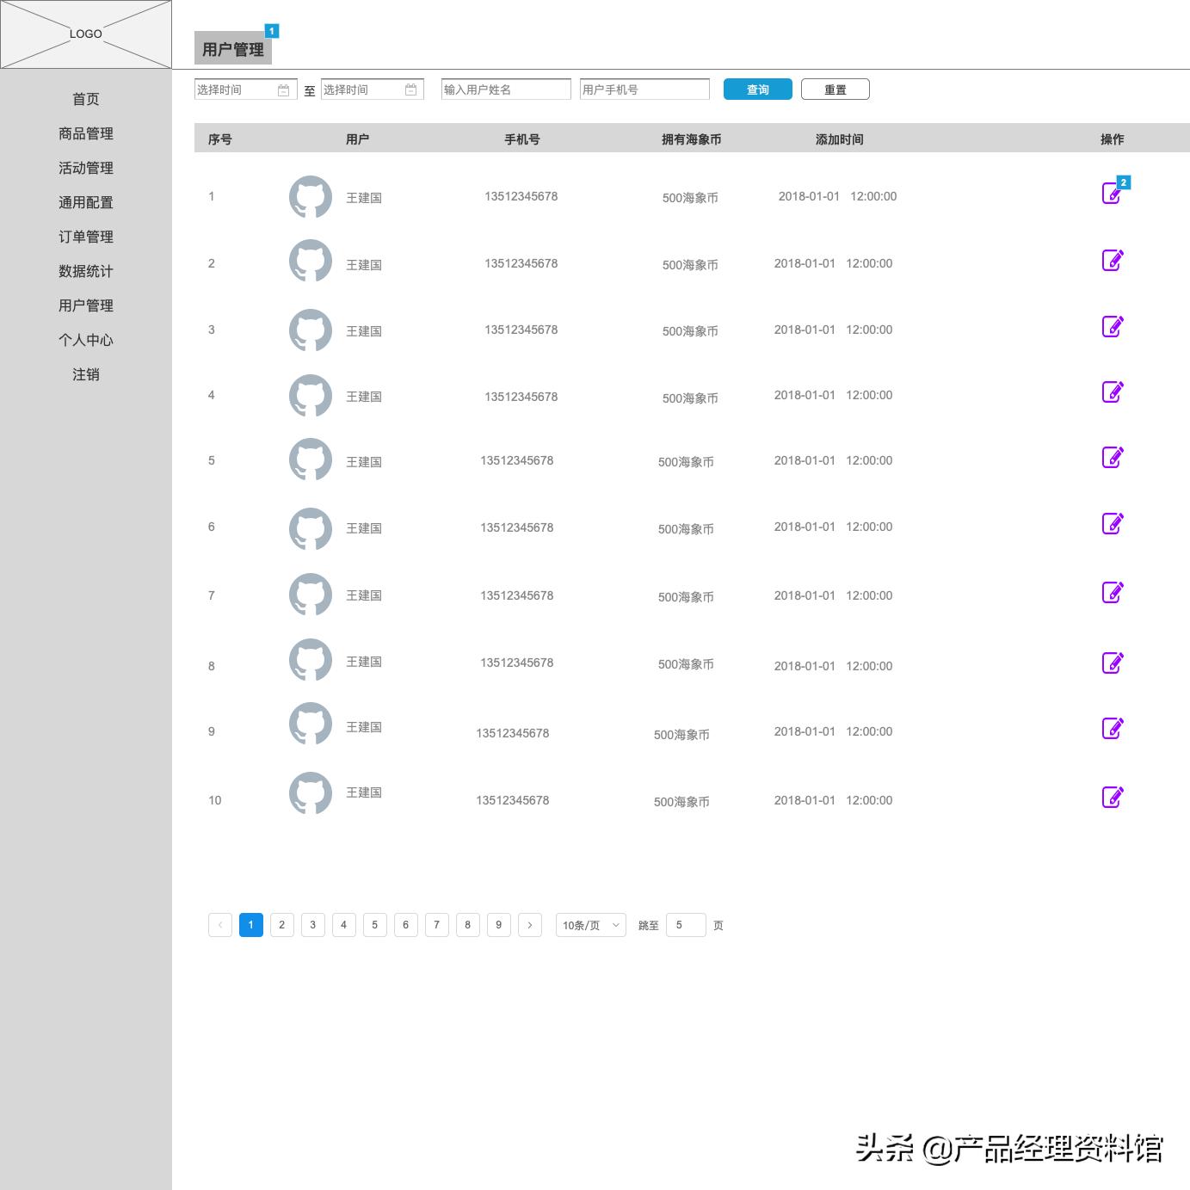The width and height of the screenshot is (1190, 1190).
Task: Edit the fifth user entry
Action: pyautogui.click(x=1113, y=457)
